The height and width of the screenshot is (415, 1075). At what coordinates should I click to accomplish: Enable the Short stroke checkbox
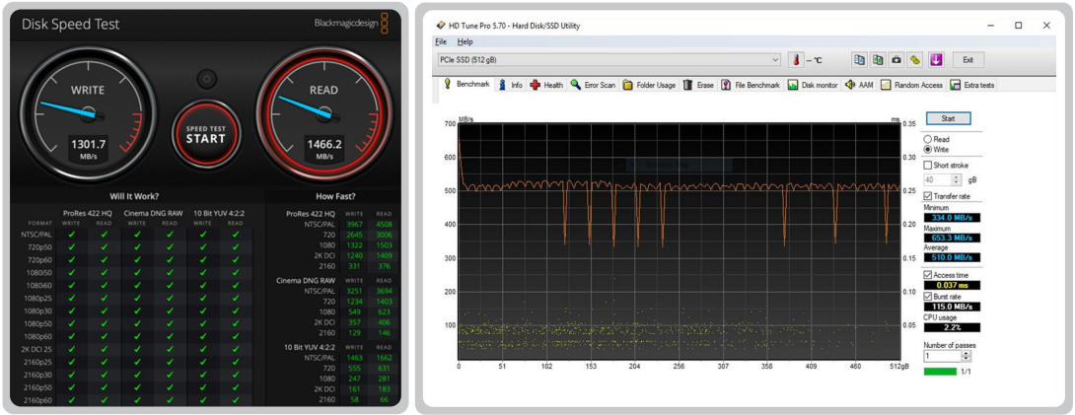pyautogui.click(x=928, y=165)
